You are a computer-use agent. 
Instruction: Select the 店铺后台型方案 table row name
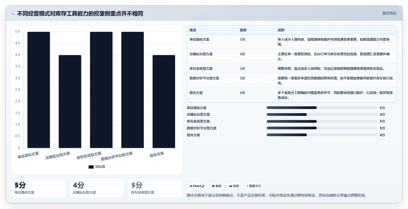(x=201, y=54)
